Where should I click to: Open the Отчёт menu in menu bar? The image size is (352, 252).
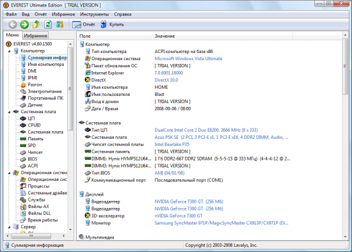click(40, 14)
